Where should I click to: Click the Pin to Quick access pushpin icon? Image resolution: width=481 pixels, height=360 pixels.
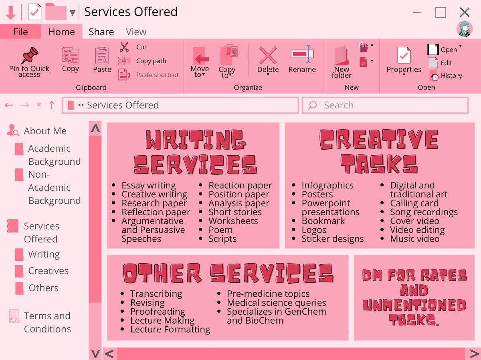pyautogui.click(x=30, y=55)
